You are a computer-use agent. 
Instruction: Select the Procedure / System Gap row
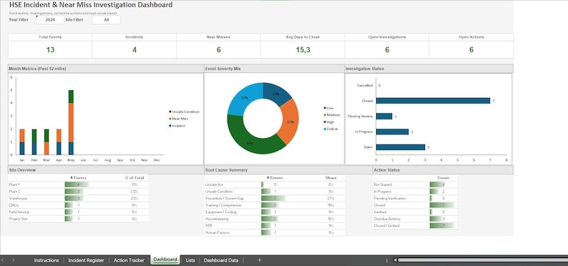pyautogui.click(x=275, y=198)
